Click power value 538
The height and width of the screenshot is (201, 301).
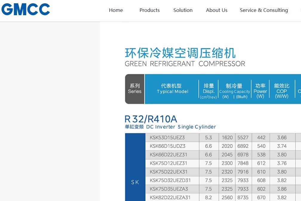pyautogui.click(x=261, y=154)
